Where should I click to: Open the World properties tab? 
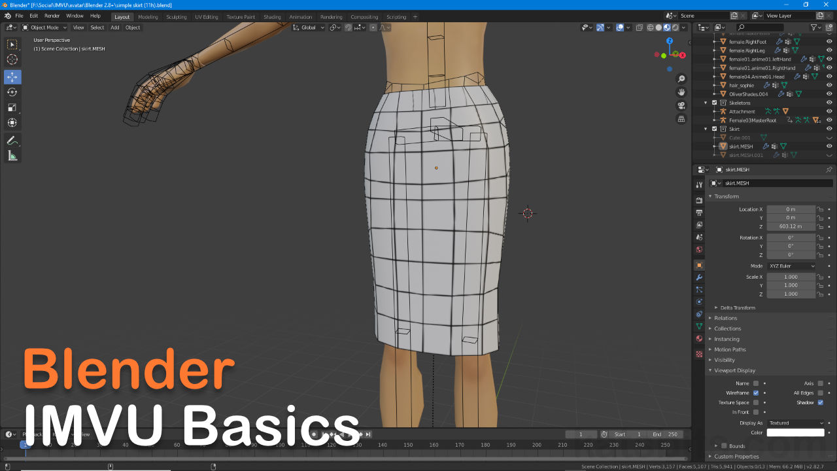coord(699,249)
